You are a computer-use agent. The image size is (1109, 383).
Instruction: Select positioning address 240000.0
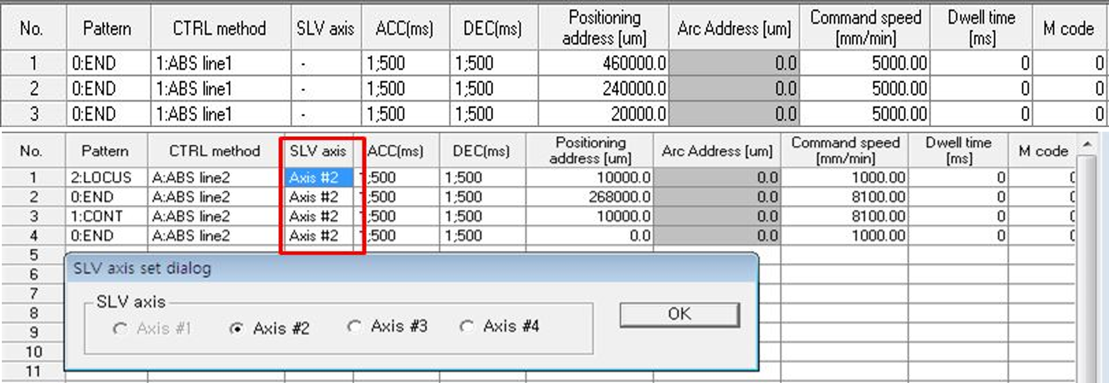pyautogui.click(x=604, y=88)
